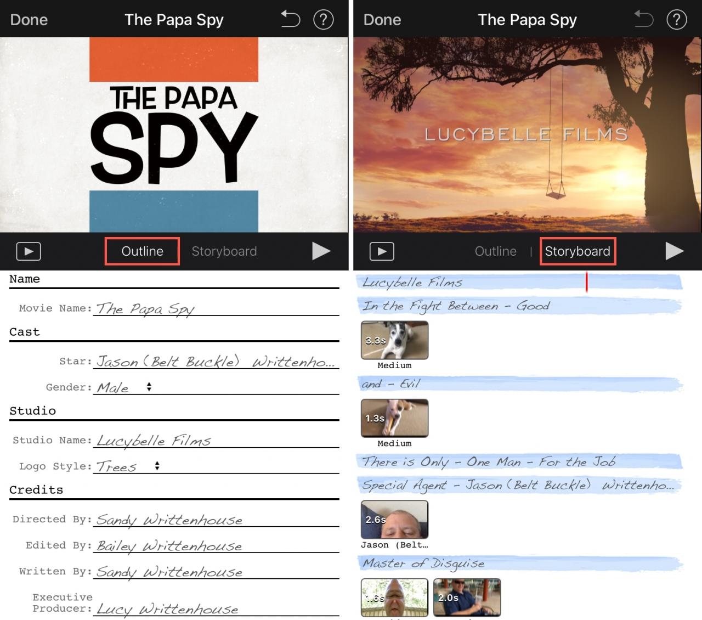The width and height of the screenshot is (702, 620).
Task: Open fullscreen preview icon under Papa Spy poster
Action: pyautogui.click(x=29, y=251)
